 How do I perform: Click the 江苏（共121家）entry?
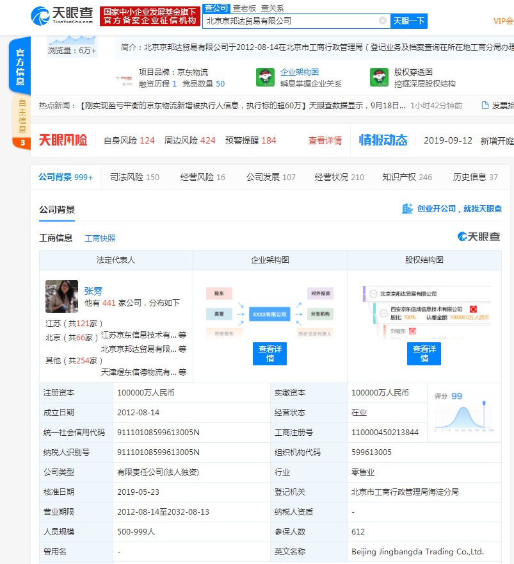(x=74, y=324)
